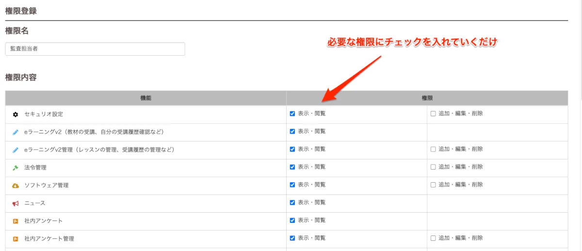Click the orange survey icon for 社内アンケート
Screen dimensions: 582x251
pos(16,221)
